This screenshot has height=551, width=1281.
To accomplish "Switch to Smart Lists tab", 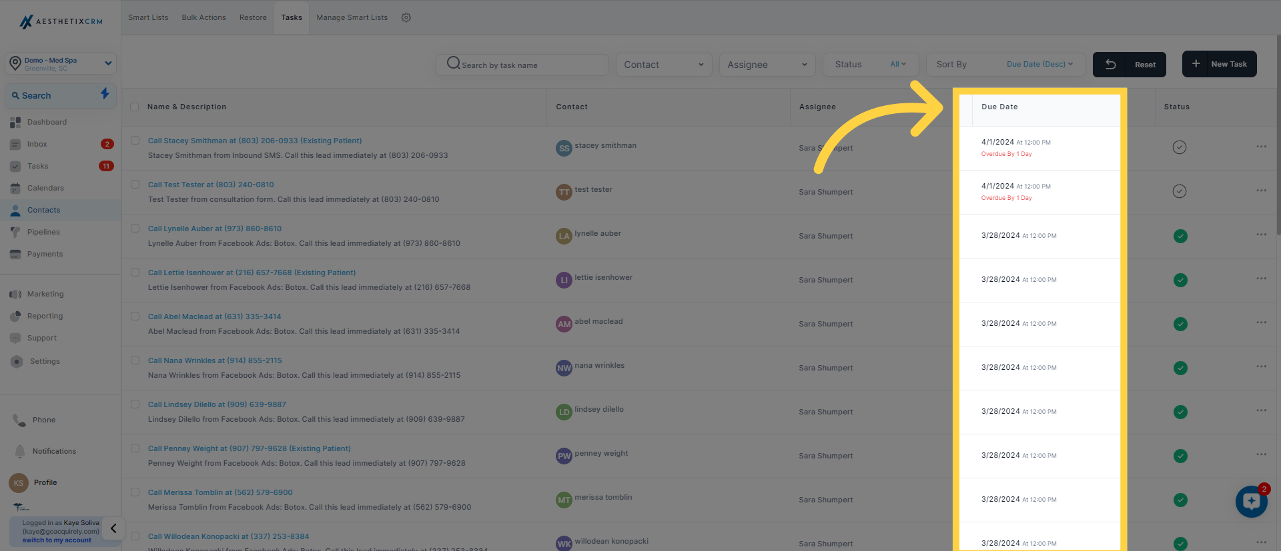I will pos(148,17).
